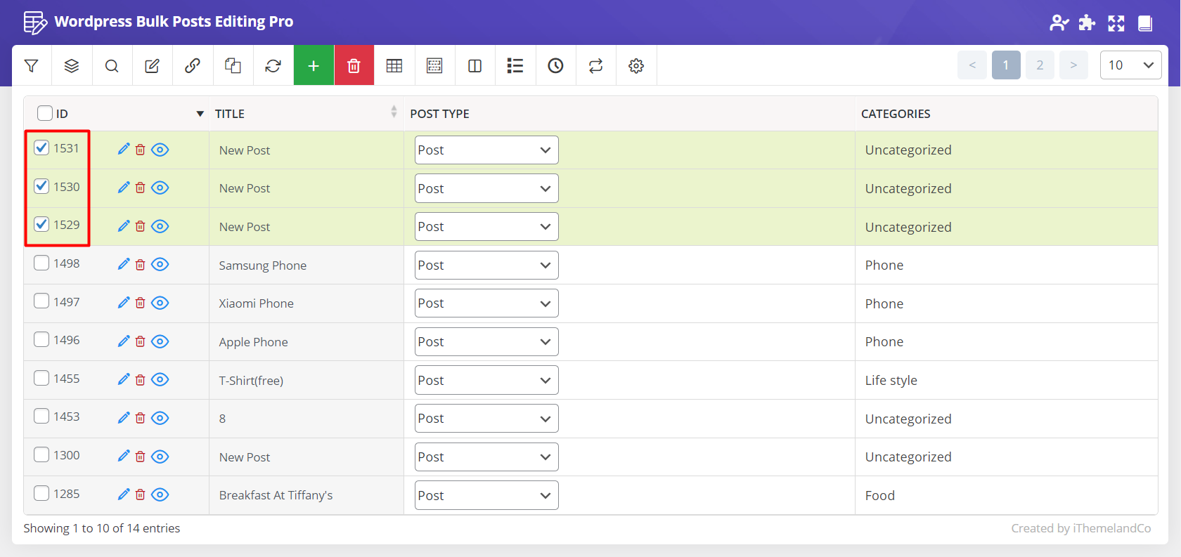Click the fullscreen expand icon in header
Image resolution: width=1181 pixels, height=557 pixels.
(1116, 23)
